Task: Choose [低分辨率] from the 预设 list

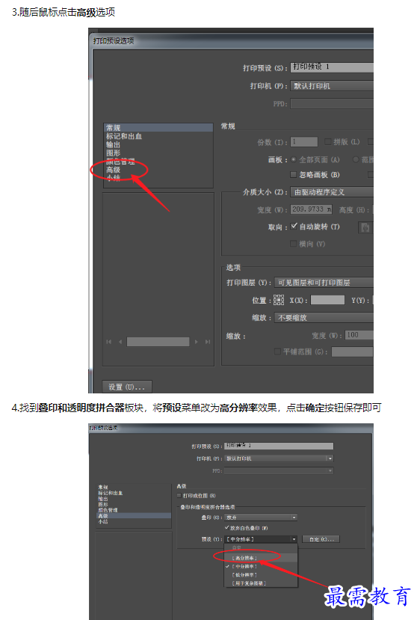Action: [261, 574]
